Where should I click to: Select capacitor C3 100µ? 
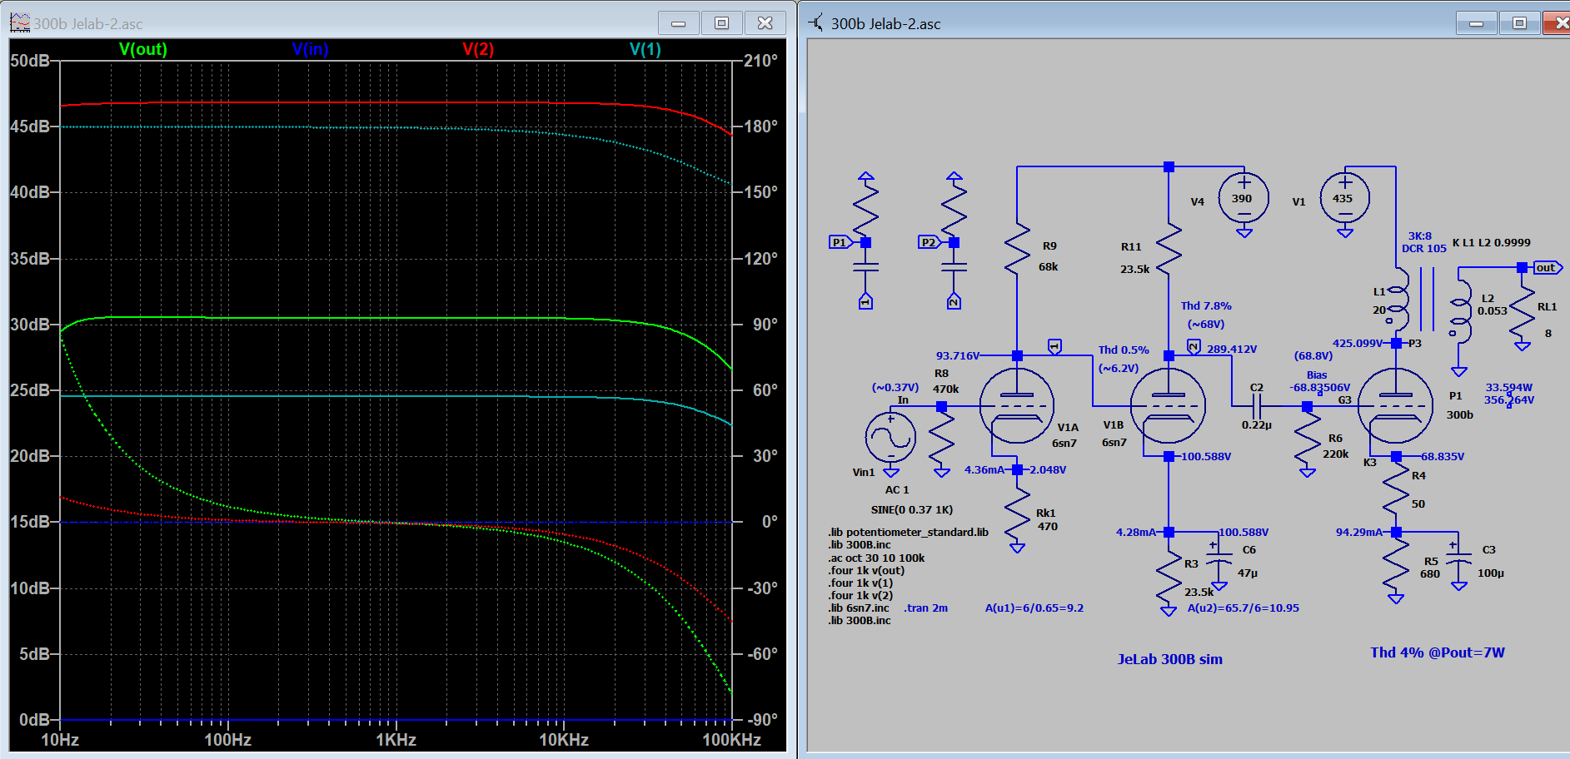tap(1459, 560)
